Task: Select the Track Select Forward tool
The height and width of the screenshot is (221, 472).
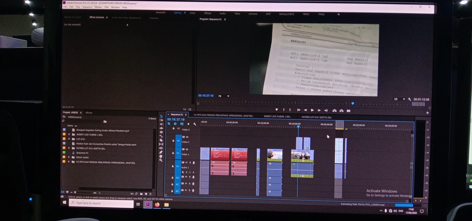Action: point(161,120)
